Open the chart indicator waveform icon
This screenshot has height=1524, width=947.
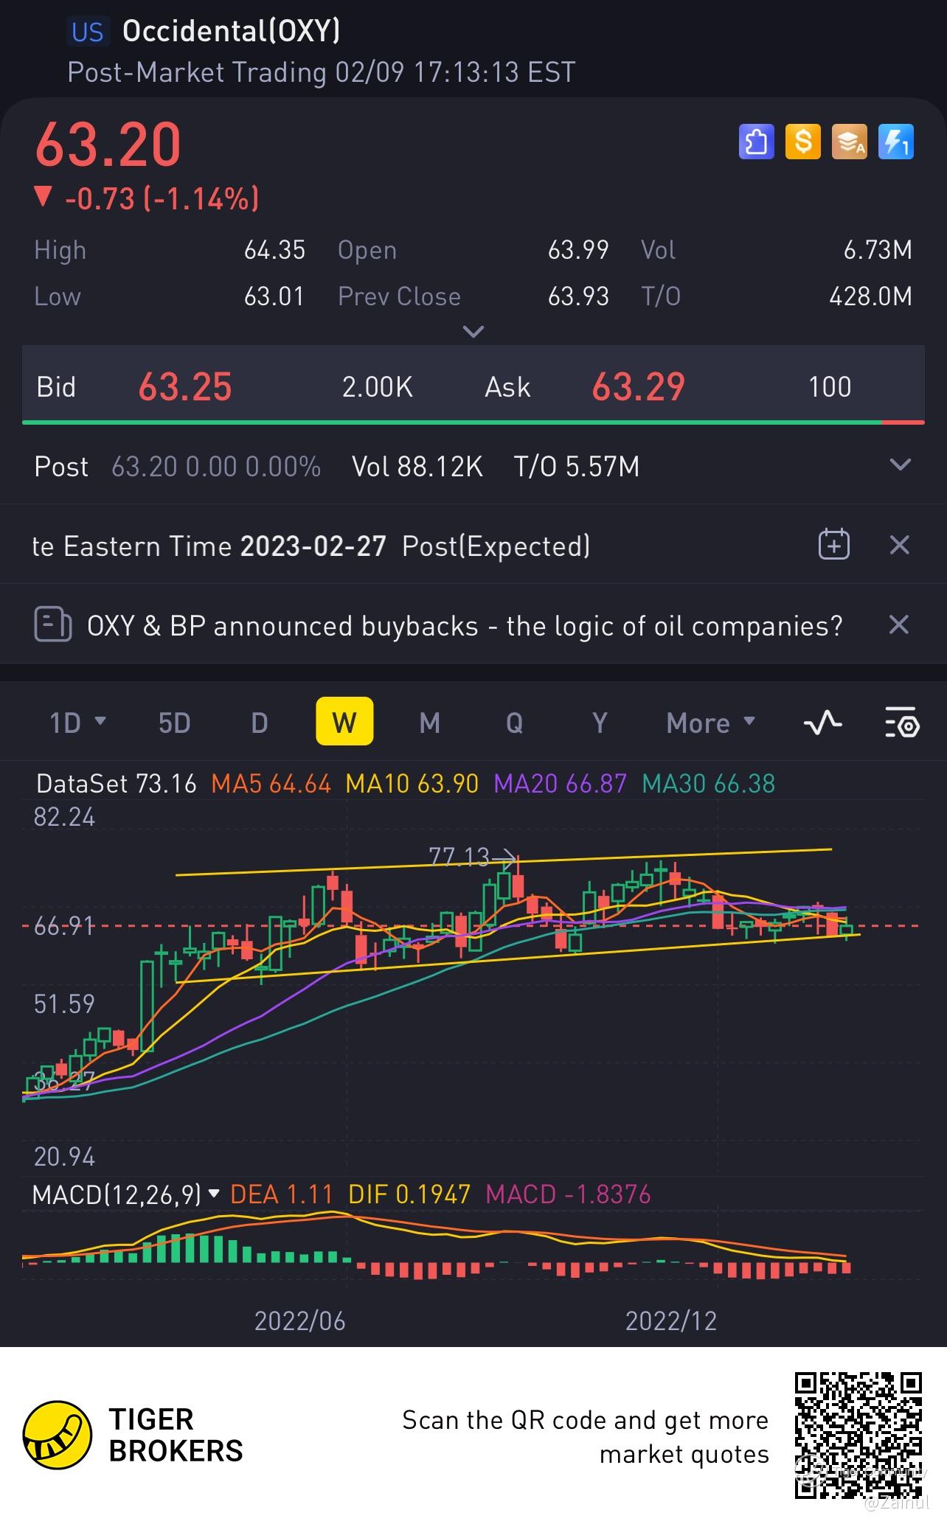822,723
